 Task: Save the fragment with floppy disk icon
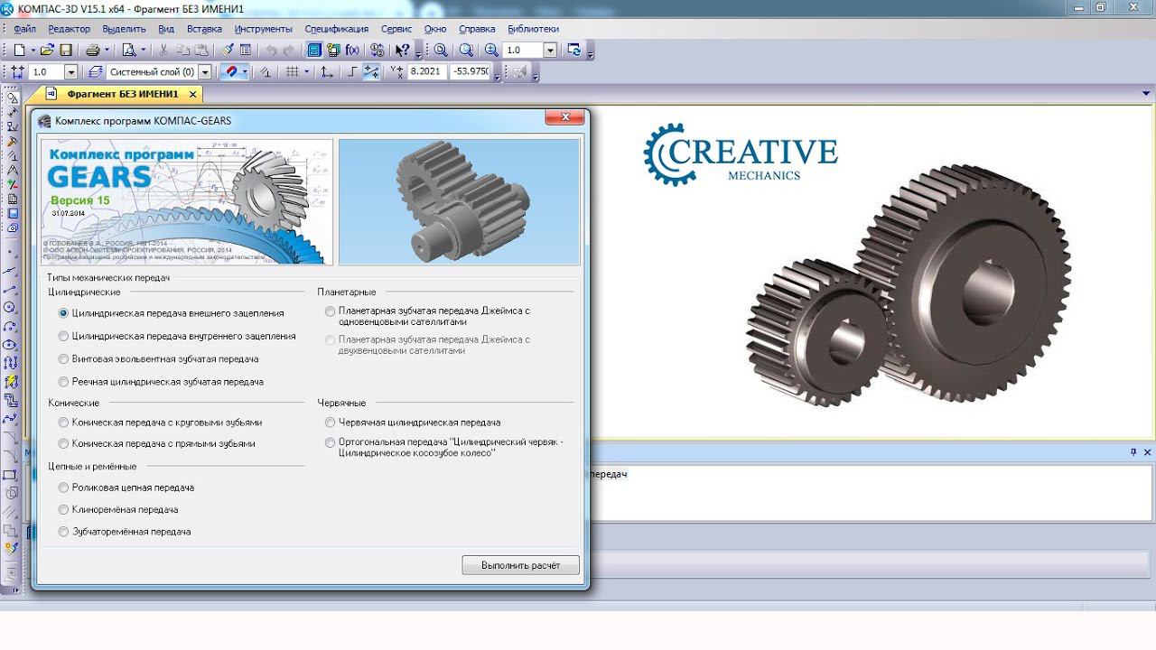click(66, 51)
